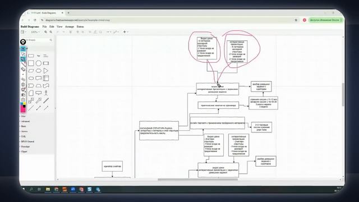Click the eraser tool in the annotation toolbar
This screenshot has height=202, width=359.
tap(23, 69)
